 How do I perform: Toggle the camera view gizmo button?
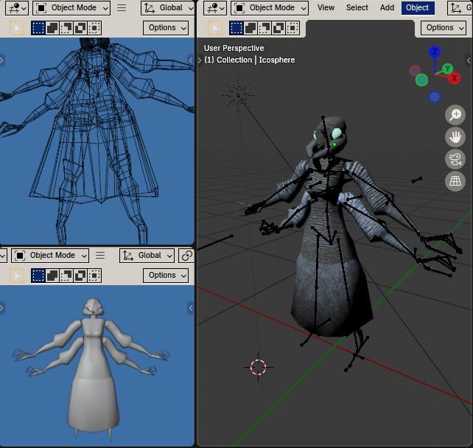tap(455, 159)
